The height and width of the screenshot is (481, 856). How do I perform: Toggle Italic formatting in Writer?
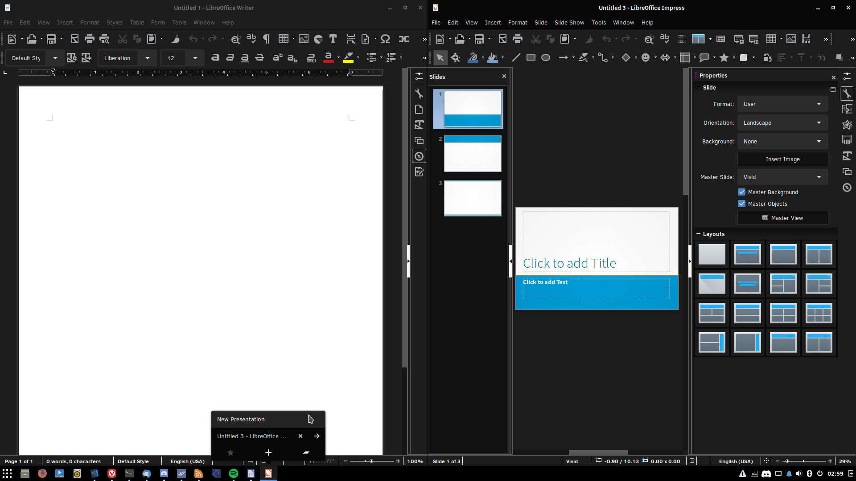click(x=230, y=57)
